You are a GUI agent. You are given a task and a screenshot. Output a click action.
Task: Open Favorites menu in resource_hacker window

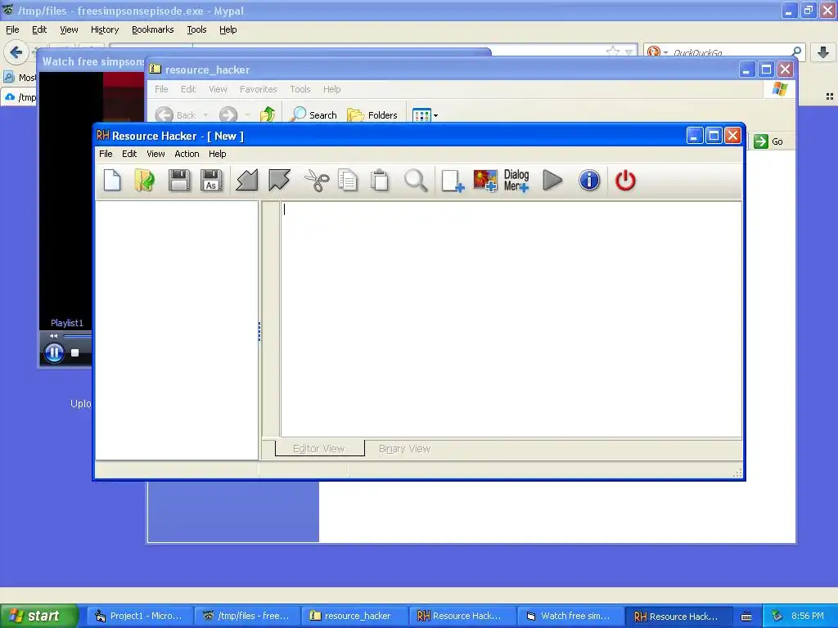(x=258, y=89)
